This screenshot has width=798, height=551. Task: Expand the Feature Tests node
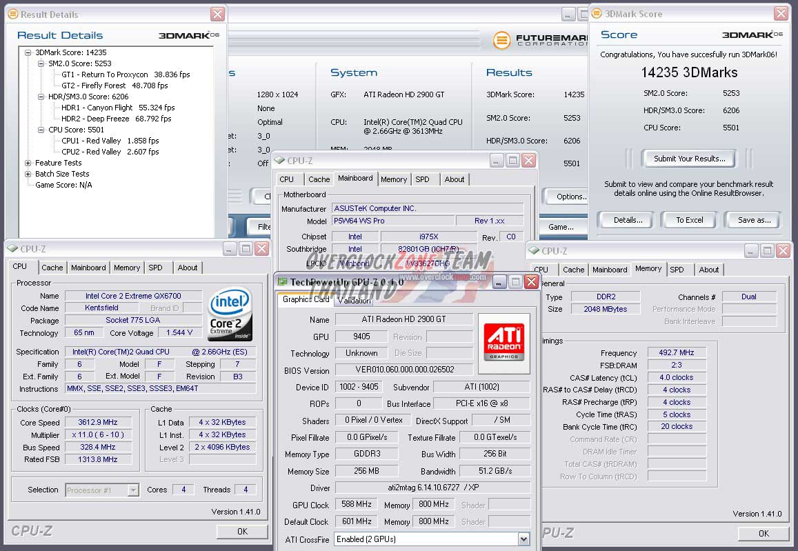[x=28, y=163]
